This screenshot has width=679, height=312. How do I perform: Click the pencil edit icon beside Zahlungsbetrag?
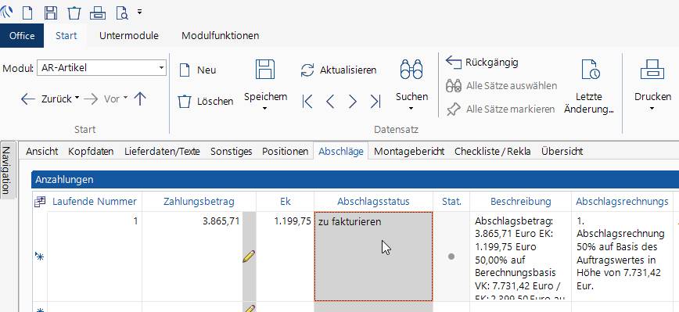(x=249, y=256)
